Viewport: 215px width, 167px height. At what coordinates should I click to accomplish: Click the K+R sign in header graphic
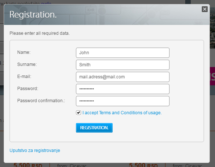(x=91, y=10)
